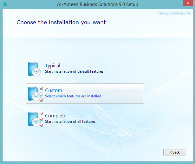The width and height of the screenshot is (195, 164).
Task: Click middle red checkmark on Complete icon
Action: coord(41,120)
